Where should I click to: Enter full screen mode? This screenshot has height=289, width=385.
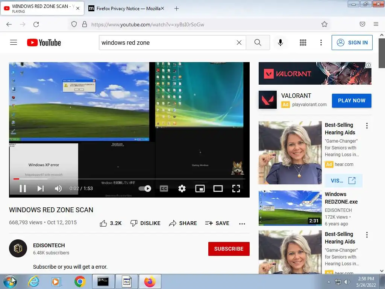coord(236,189)
